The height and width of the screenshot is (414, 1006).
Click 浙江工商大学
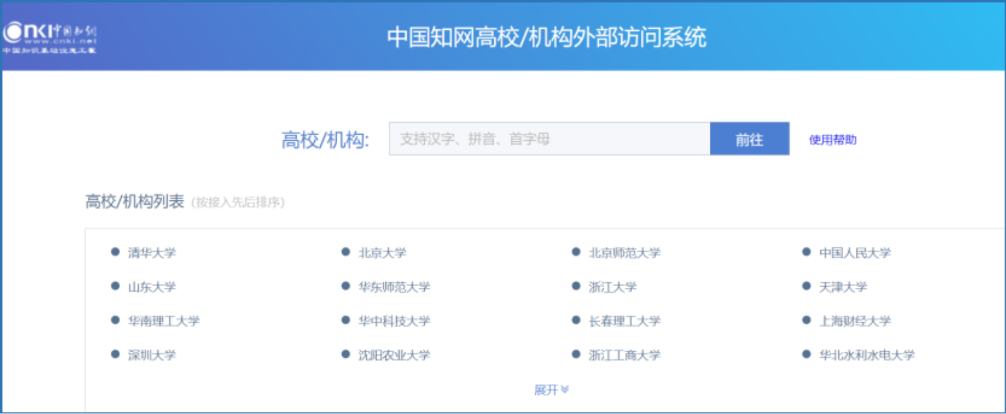coord(624,355)
